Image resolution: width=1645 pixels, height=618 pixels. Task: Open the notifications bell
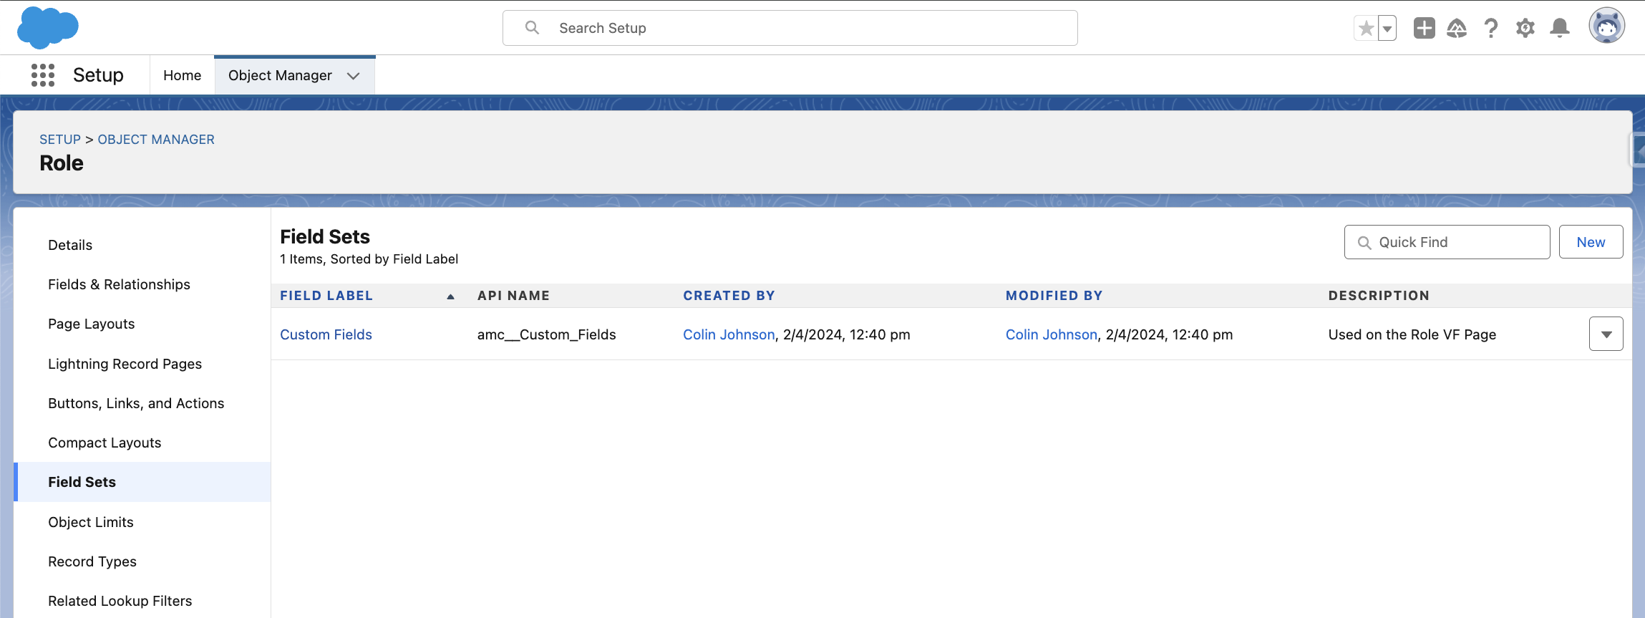point(1560,28)
